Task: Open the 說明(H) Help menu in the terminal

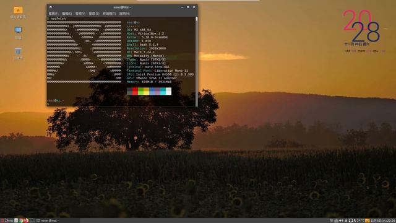Action: (x=124, y=14)
